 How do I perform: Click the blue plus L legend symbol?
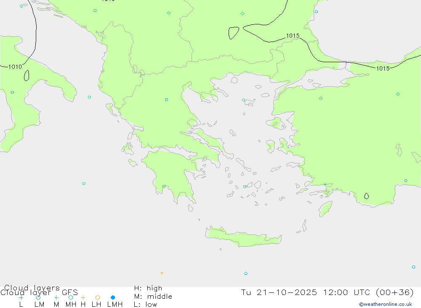pyautogui.click(x=21, y=297)
